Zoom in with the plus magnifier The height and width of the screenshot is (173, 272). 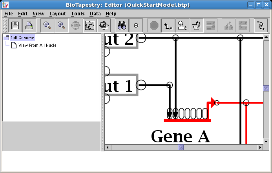click(61, 25)
